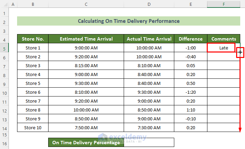Select Store 10 actual arrival 7:30:00 AM
Screen dimensions: 245x149
coord(149,128)
